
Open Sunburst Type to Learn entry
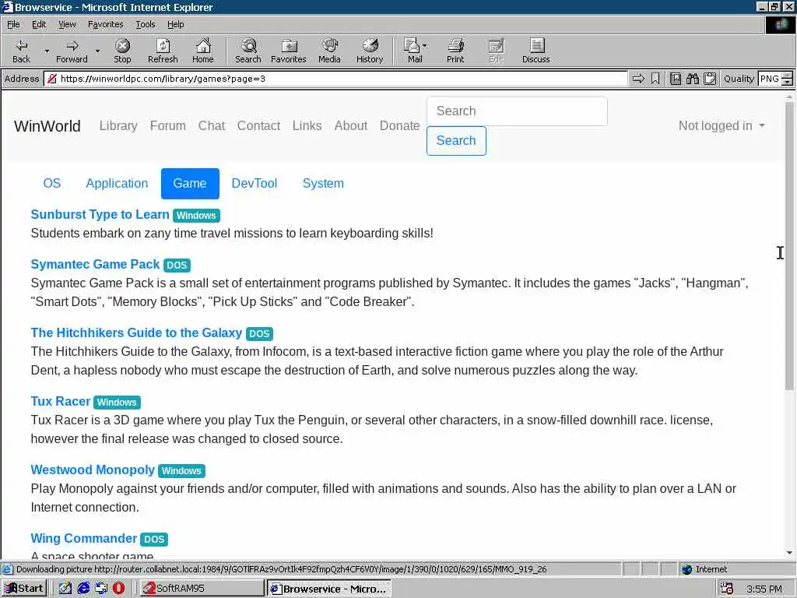click(x=100, y=215)
